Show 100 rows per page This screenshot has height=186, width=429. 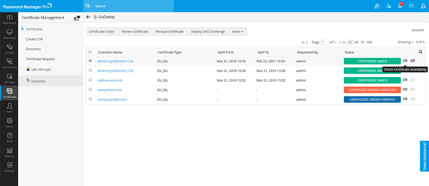point(369,42)
